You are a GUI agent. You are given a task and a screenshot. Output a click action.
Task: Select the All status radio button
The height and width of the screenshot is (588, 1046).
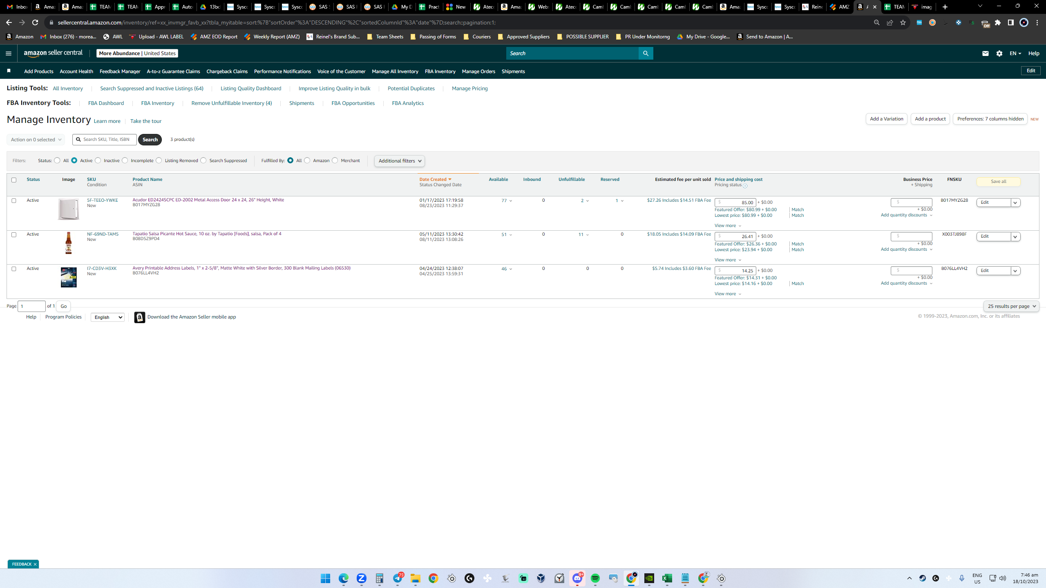click(x=57, y=160)
